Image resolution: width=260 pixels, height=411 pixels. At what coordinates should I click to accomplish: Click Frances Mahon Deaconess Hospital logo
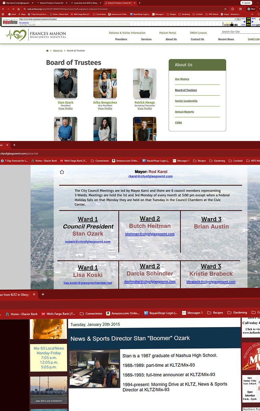pos(36,35)
